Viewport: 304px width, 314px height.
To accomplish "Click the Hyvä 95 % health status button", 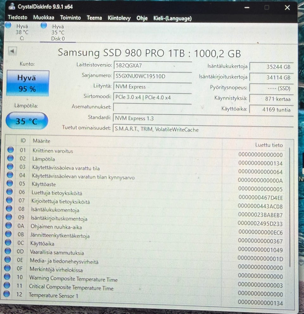I will (x=28, y=83).
